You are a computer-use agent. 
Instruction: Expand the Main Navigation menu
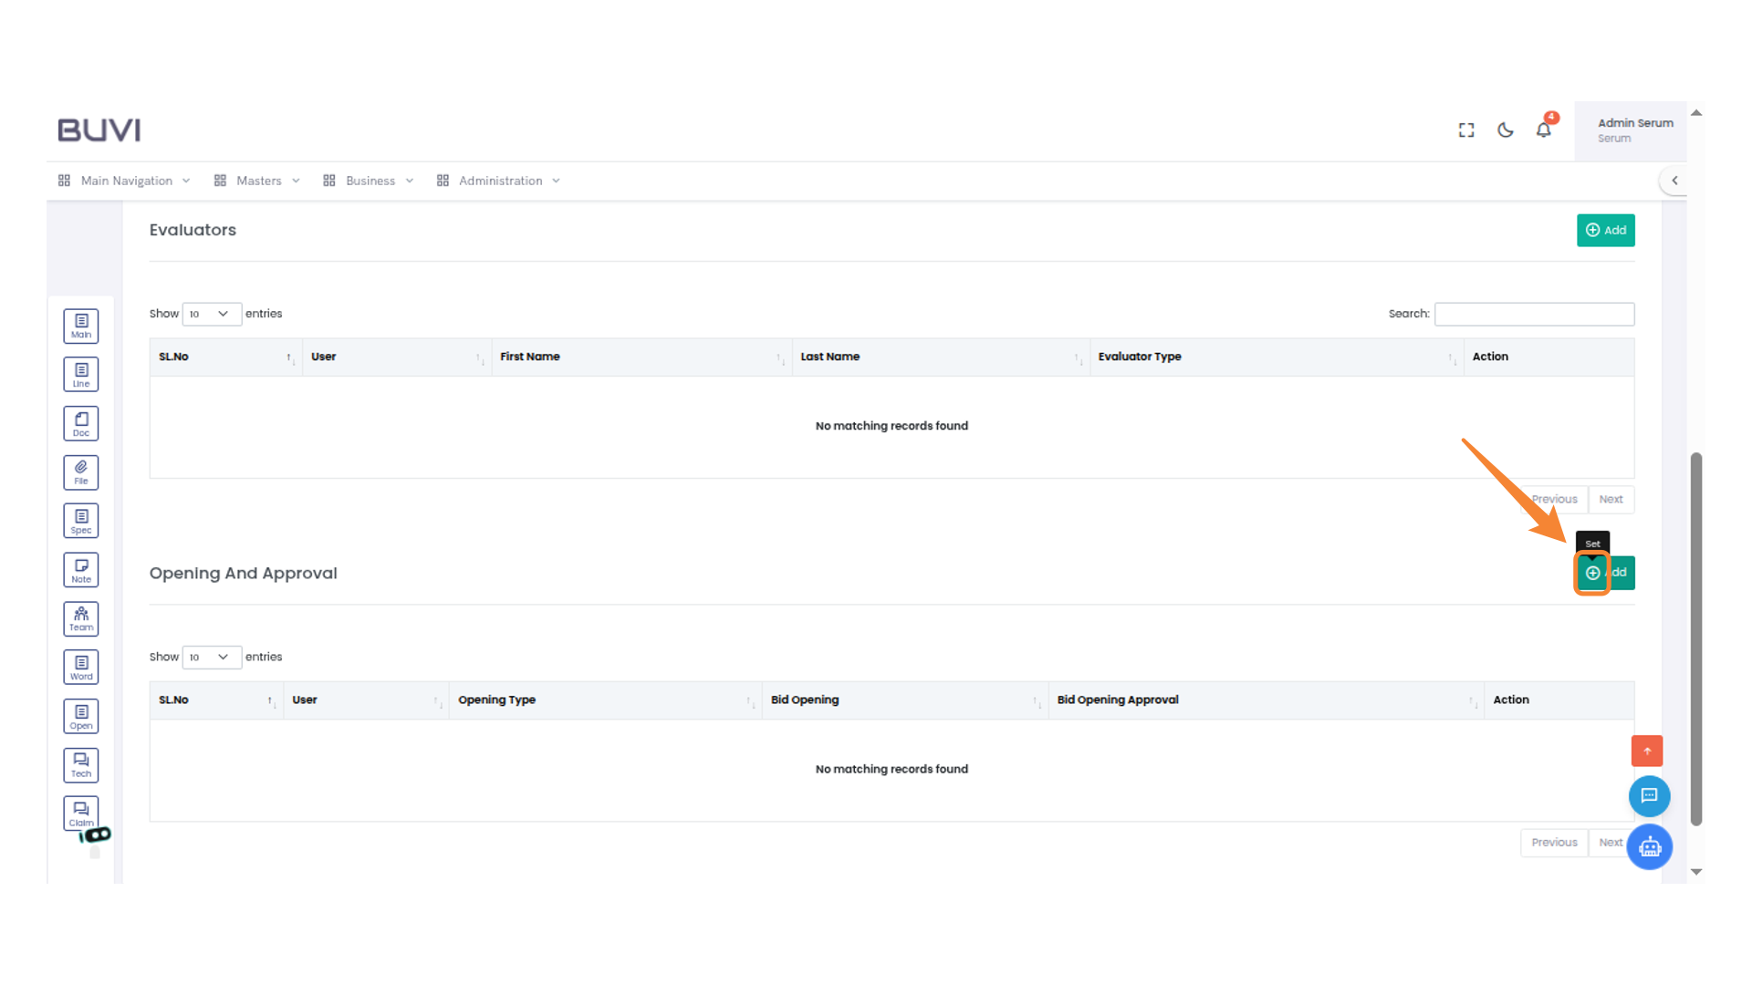coord(125,181)
